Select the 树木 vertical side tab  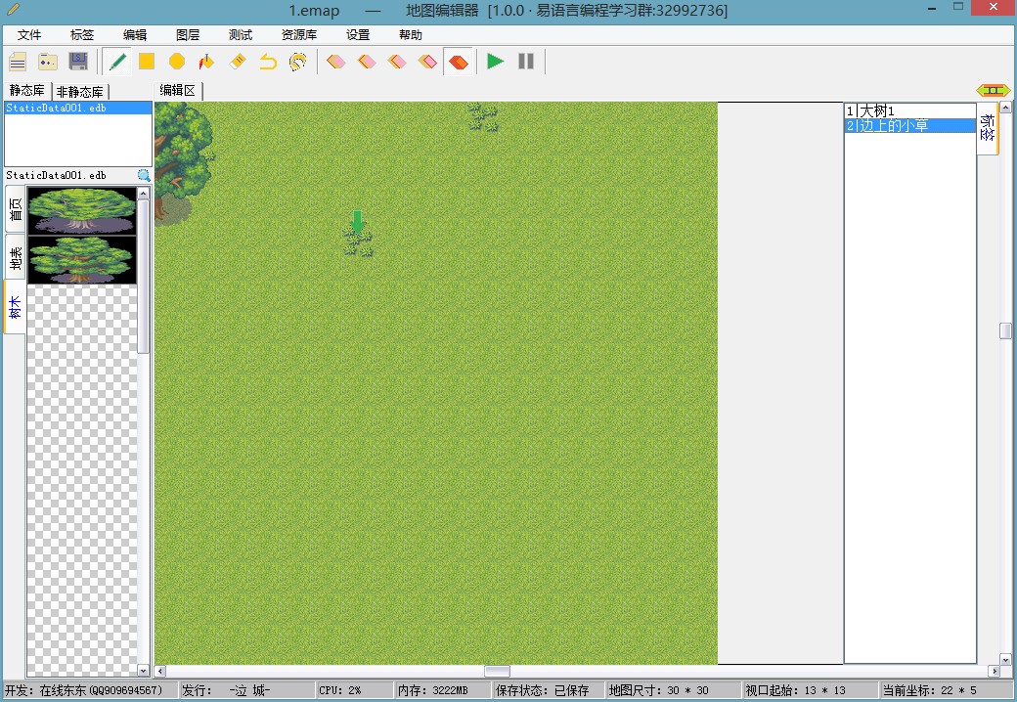pos(15,307)
